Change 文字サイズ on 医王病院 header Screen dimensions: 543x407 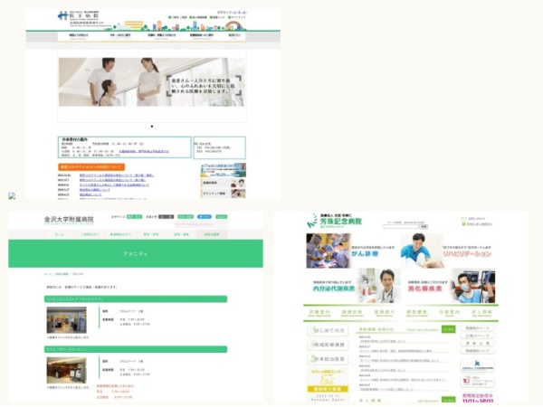[x=239, y=13]
